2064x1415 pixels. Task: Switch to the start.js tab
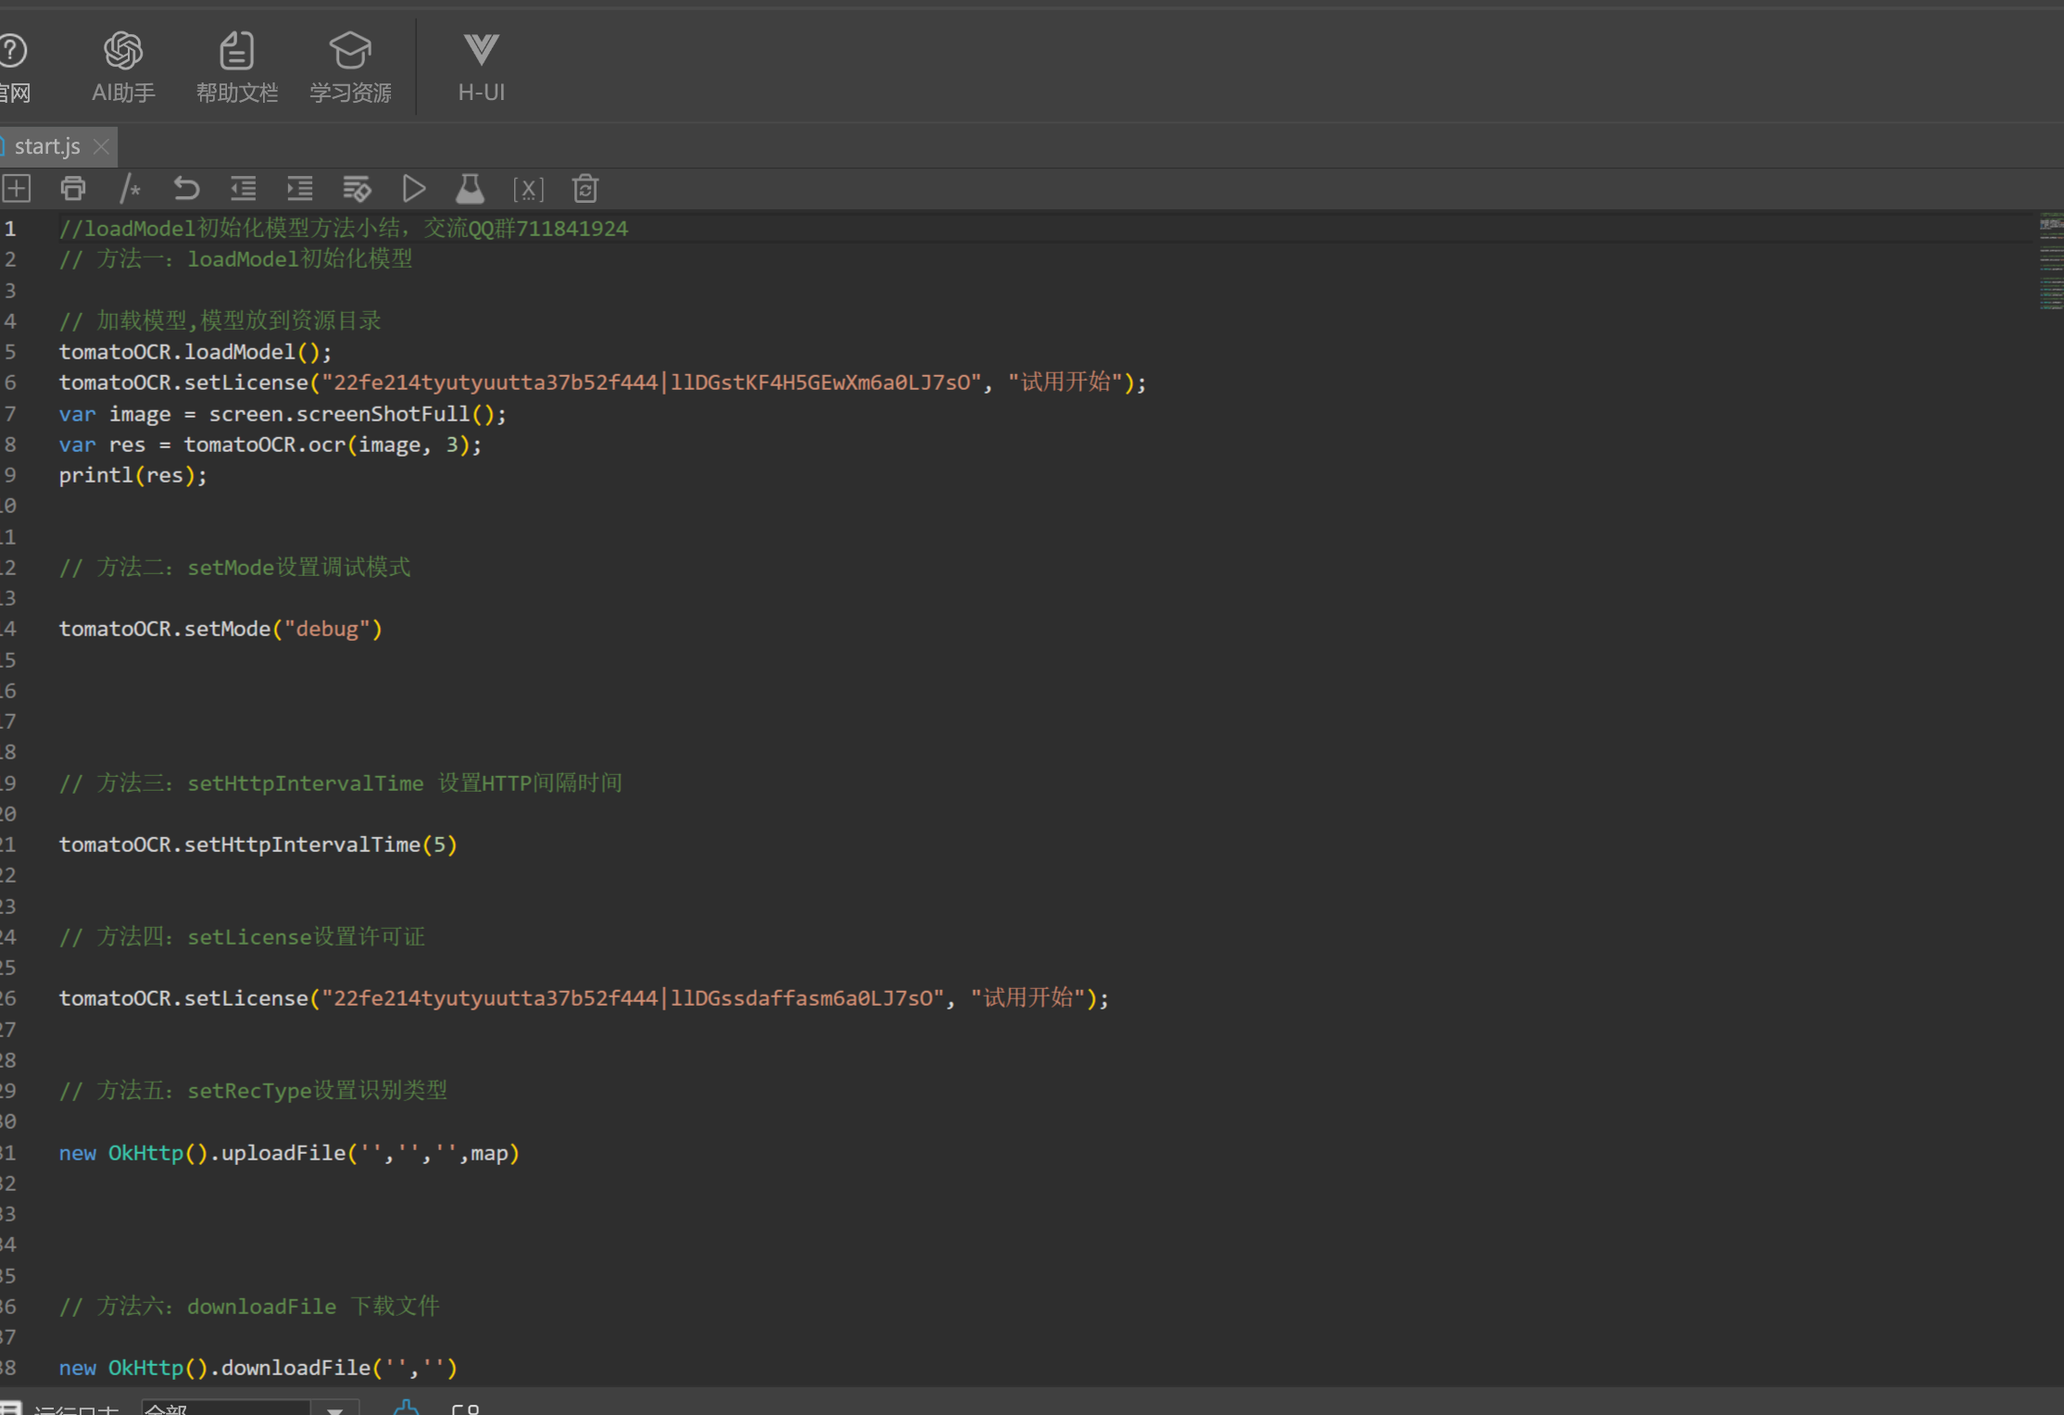(47, 146)
